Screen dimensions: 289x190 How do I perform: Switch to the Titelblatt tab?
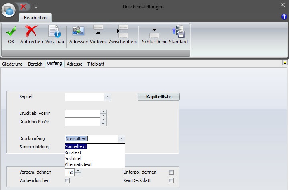[x=96, y=64]
